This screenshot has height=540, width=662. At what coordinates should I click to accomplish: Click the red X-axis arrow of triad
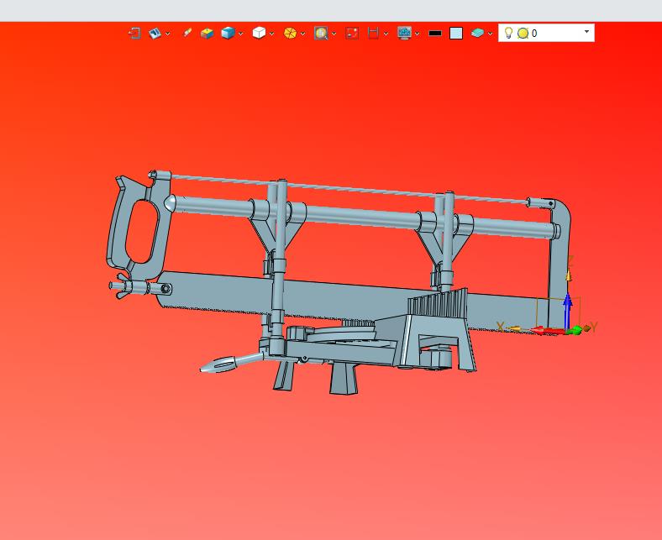click(546, 331)
